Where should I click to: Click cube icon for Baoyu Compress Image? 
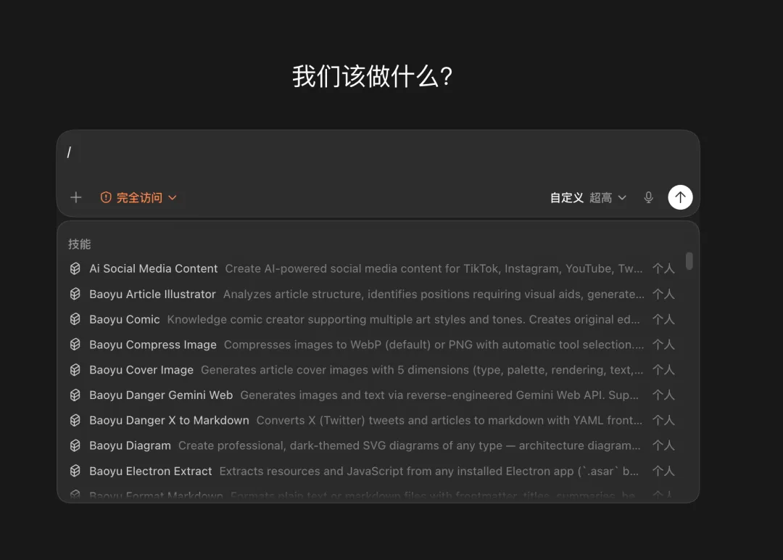coord(75,344)
